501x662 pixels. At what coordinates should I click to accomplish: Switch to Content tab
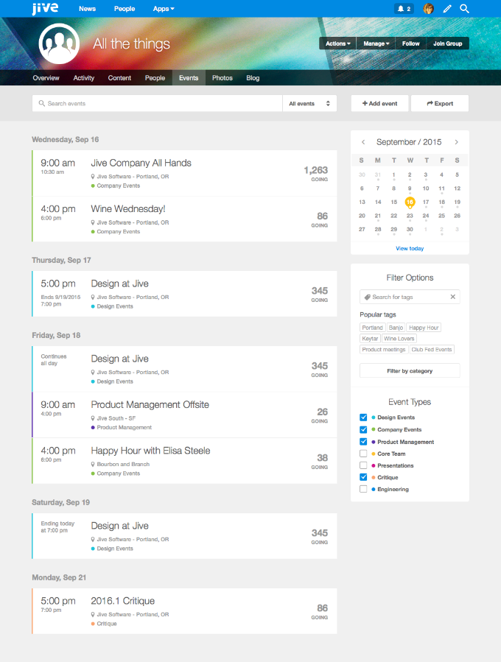pos(119,77)
